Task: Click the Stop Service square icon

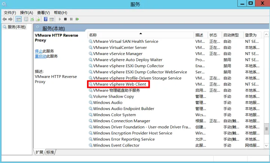Action: 65,19
